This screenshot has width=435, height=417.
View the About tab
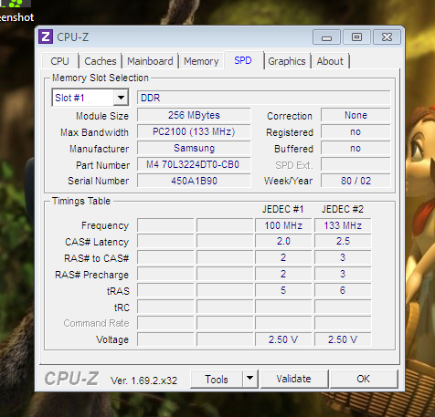click(x=330, y=61)
